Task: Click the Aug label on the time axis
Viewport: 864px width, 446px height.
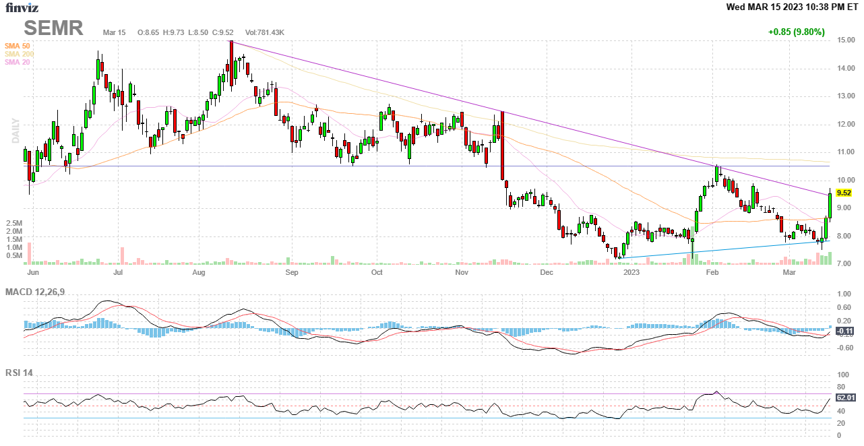Action: (198, 273)
